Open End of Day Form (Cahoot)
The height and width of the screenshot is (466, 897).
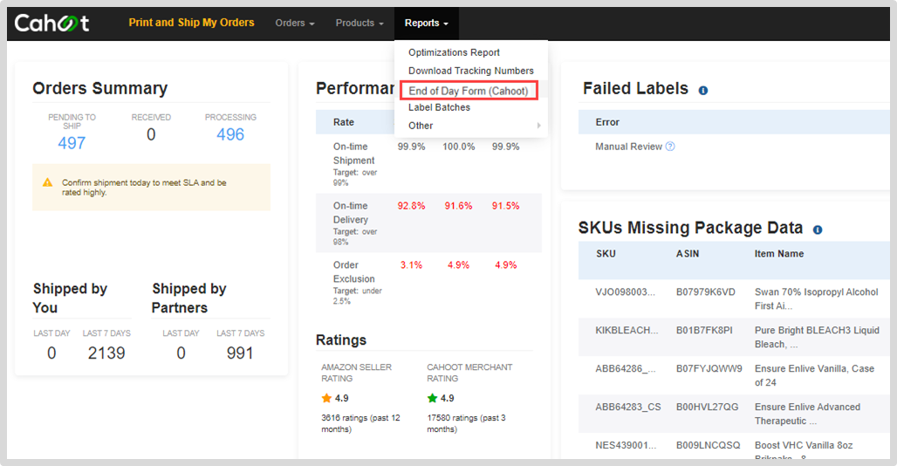(x=469, y=91)
